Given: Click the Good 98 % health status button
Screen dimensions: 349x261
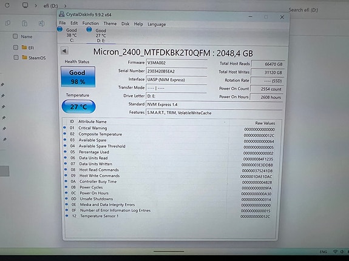Looking at the screenshot, I should pos(78,77).
